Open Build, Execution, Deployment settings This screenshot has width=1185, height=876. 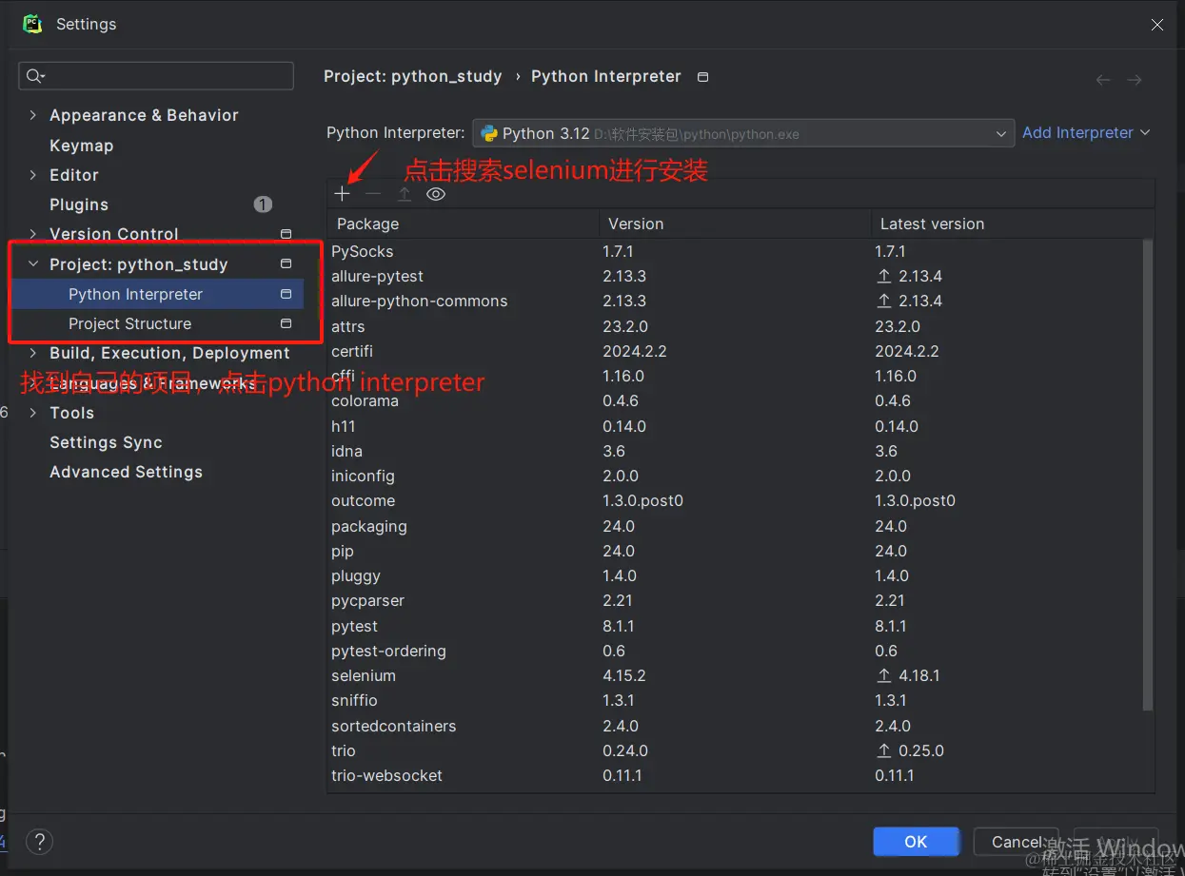169,353
